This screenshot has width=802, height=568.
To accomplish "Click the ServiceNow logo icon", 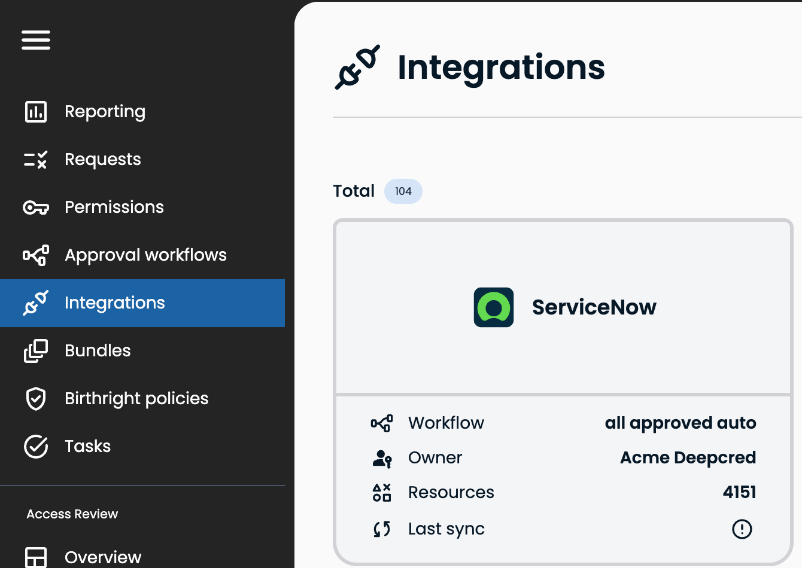I will [494, 307].
